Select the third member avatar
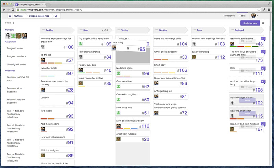Screen dimensions: 274x168 19,36
